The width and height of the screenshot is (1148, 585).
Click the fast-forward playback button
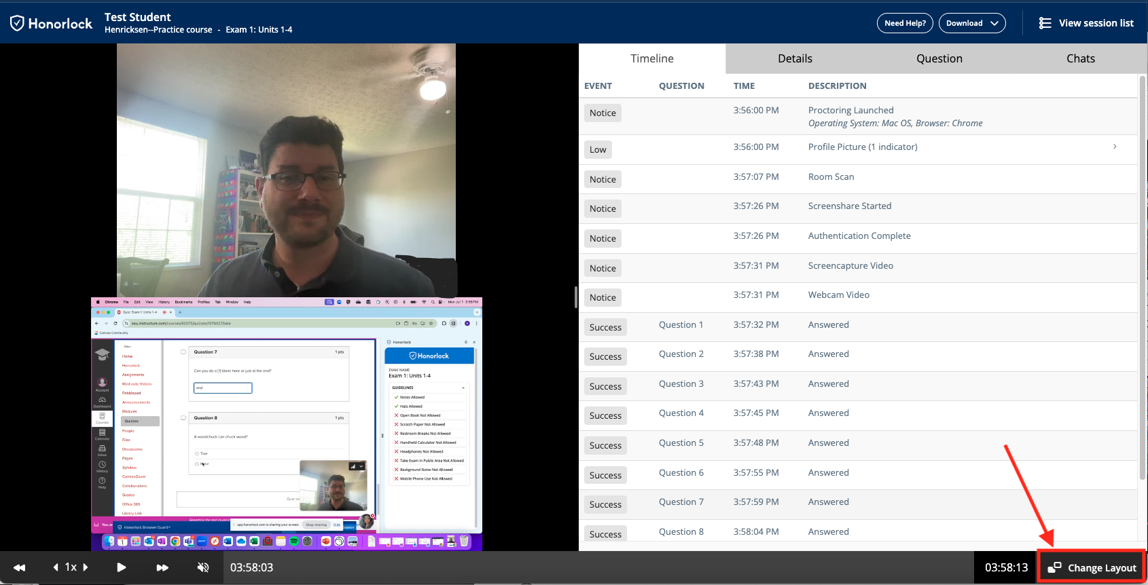pos(162,567)
